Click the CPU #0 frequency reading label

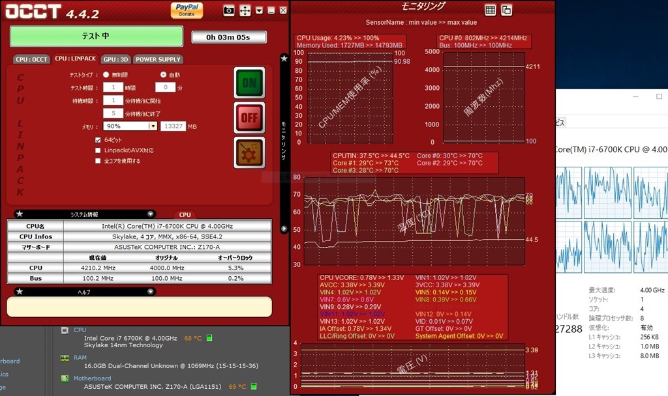(x=483, y=38)
